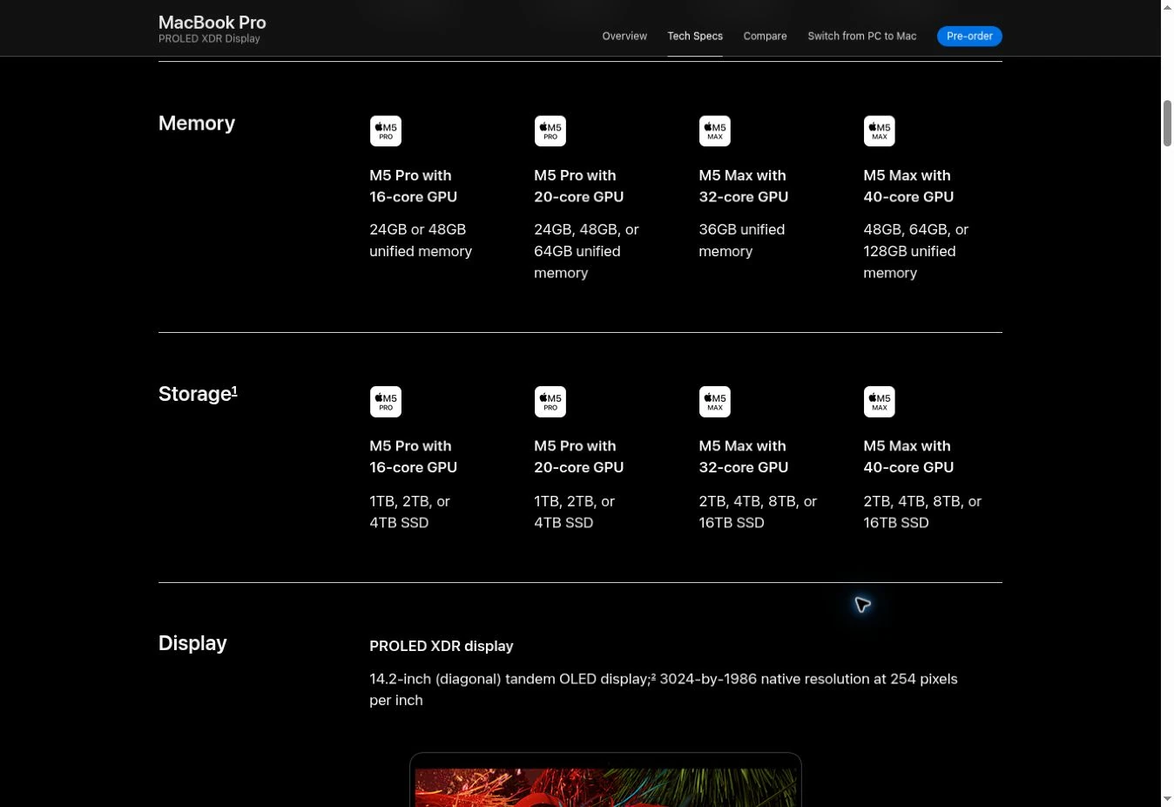The height and width of the screenshot is (807, 1174).
Task: Open the Compare tab
Action: point(765,36)
